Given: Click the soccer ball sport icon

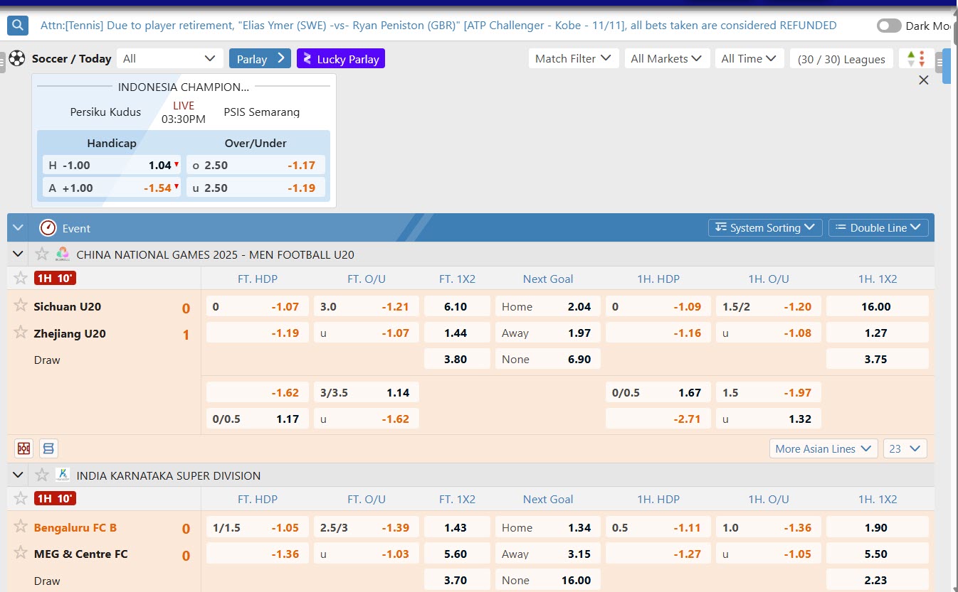Looking at the screenshot, I should tap(17, 58).
